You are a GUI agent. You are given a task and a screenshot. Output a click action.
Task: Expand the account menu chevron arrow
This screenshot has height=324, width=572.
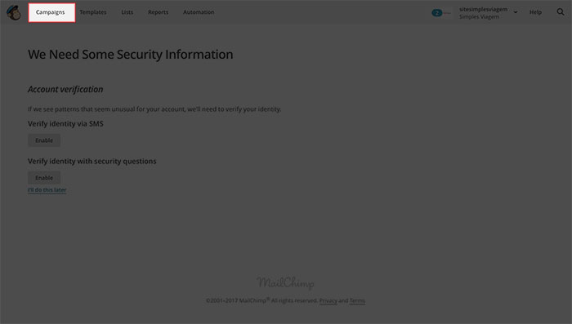[x=516, y=12]
